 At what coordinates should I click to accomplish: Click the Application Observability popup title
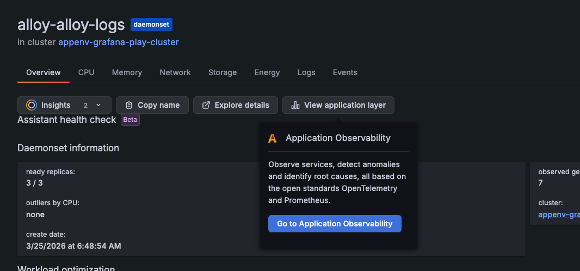point(338,138)
